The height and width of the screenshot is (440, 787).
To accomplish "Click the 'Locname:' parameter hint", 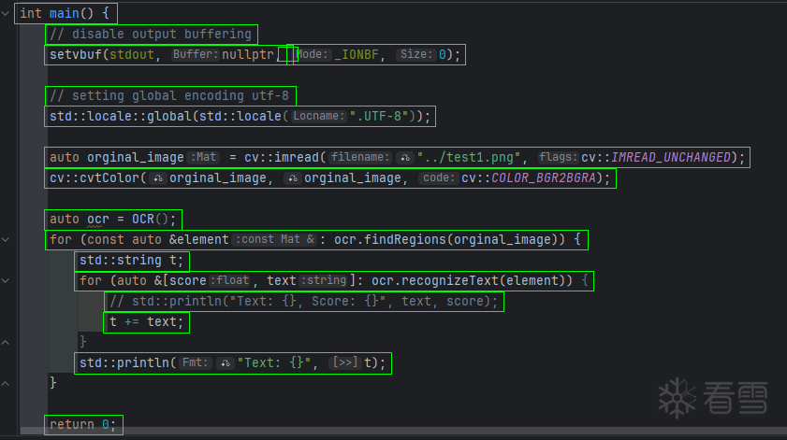I will click(x=319, y=116).
